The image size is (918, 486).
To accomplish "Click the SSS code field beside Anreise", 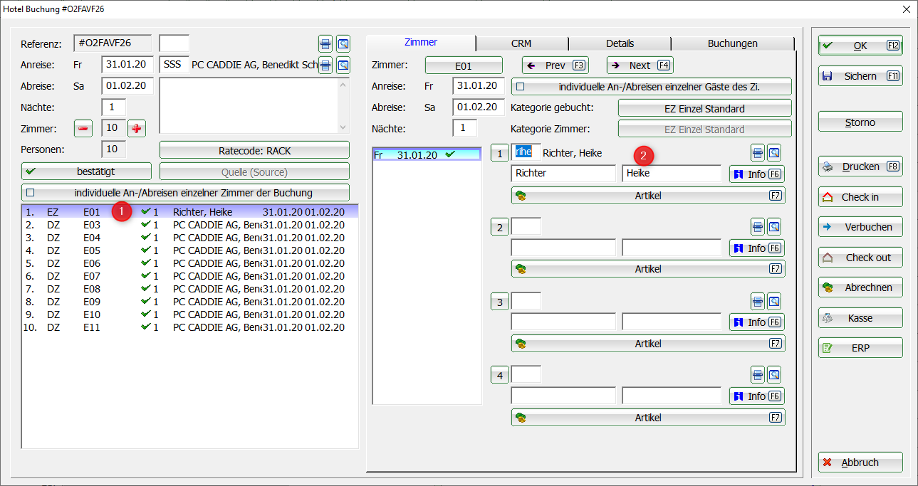I will click(174, 65).
